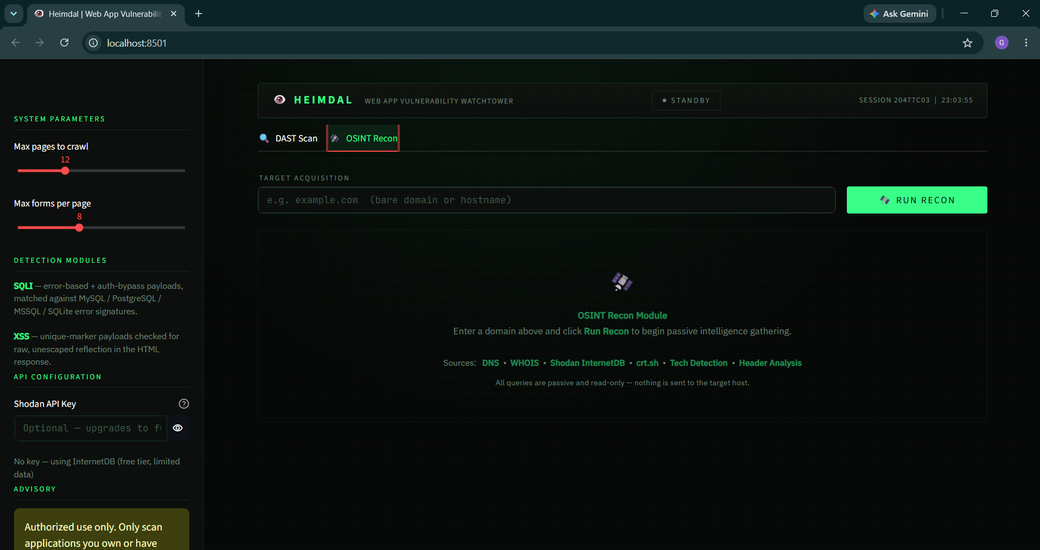Image resolution: width=1040 pixels, height=550 pixels.
Task: Click the SESSION 20477C03 text
Action: (894, 100)
